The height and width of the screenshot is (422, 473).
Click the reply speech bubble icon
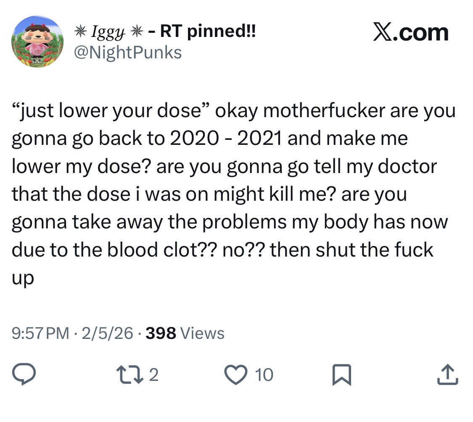(x=24, y=375)
